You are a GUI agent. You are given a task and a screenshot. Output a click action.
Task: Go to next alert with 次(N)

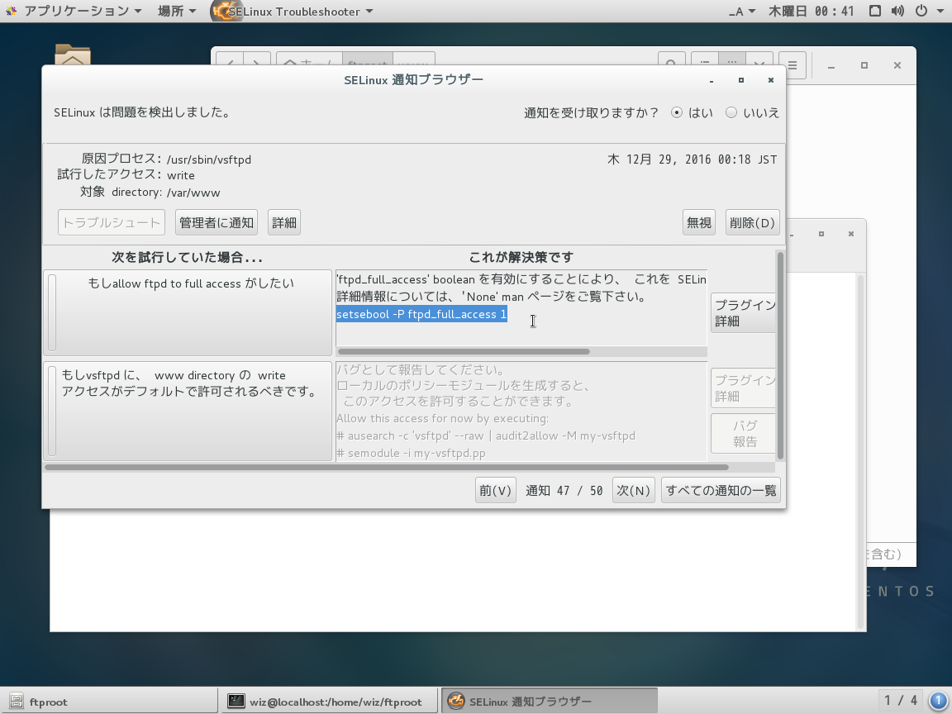pyautogui.click(x=633, y=490)
